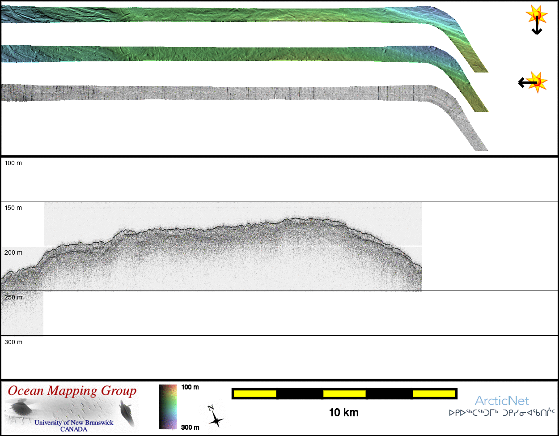Click the 100 m color legend label
The image size is (559, 436).
click(190, 387)
